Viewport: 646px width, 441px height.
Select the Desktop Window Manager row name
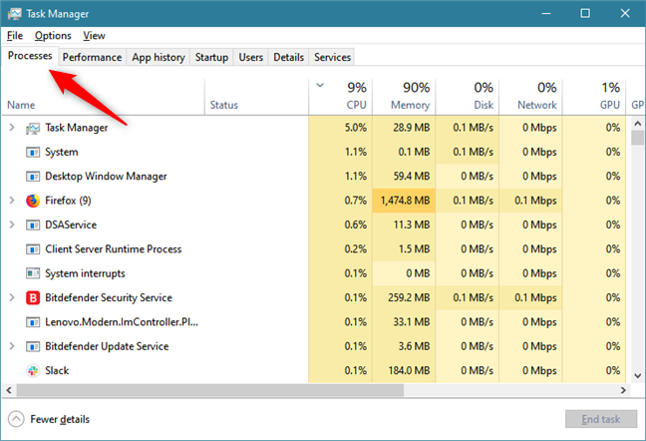[106, 177]
